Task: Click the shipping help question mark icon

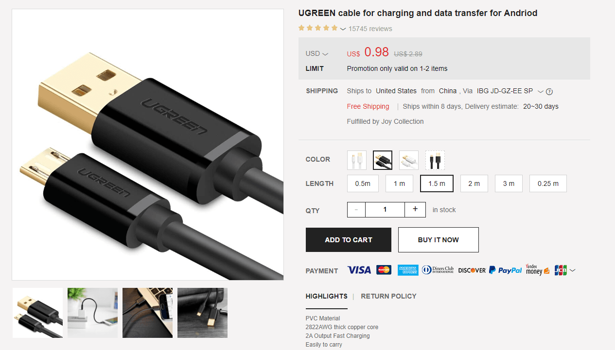Action: pos(549,91)
